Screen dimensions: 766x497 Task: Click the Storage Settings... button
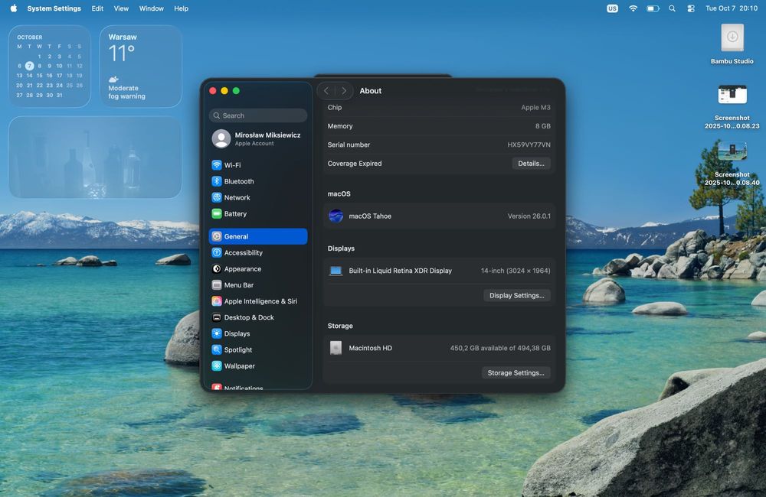(516, 372)
